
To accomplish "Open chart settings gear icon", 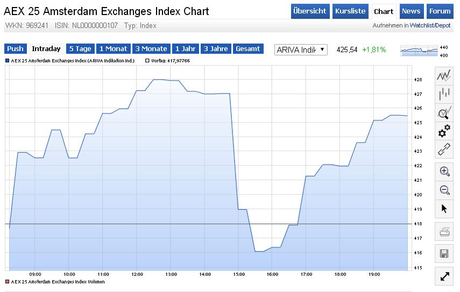I will pos(444,131).
